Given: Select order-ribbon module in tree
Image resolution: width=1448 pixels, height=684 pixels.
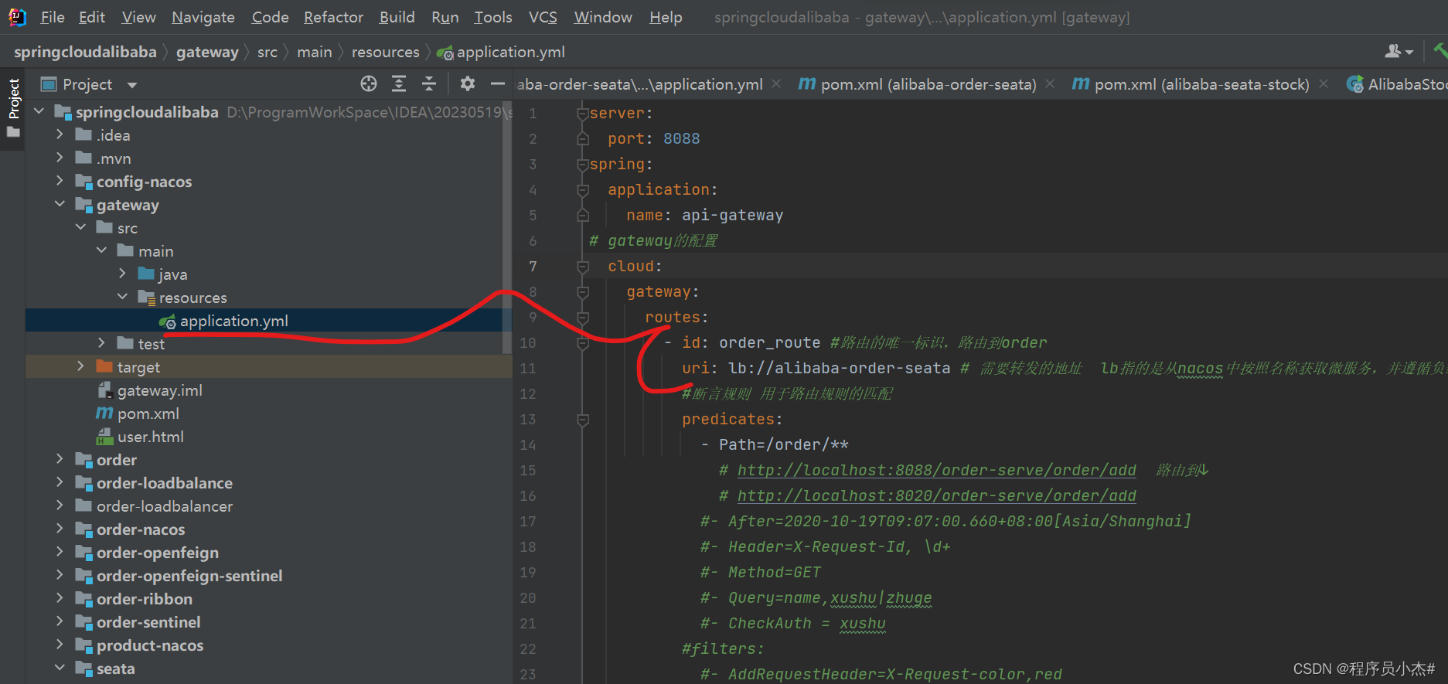Looking at the screenshot, I should tap(145, 599).
